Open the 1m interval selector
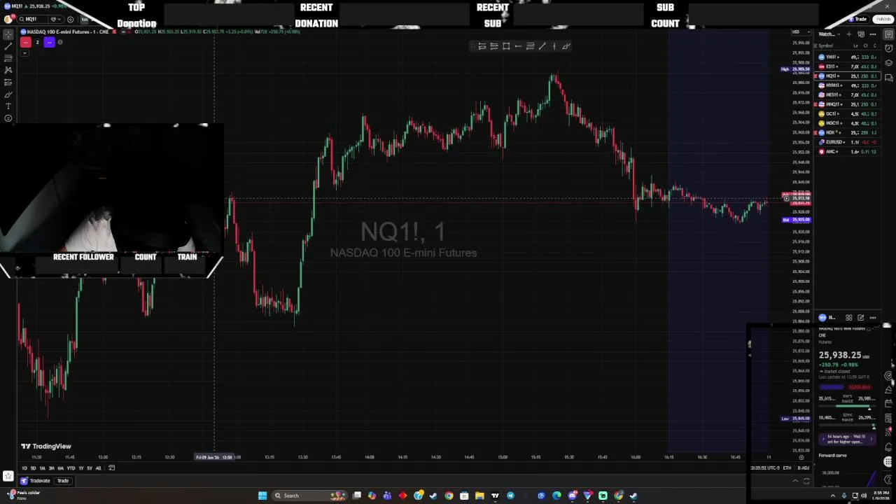The image size is (896, 504). (85, 20)
